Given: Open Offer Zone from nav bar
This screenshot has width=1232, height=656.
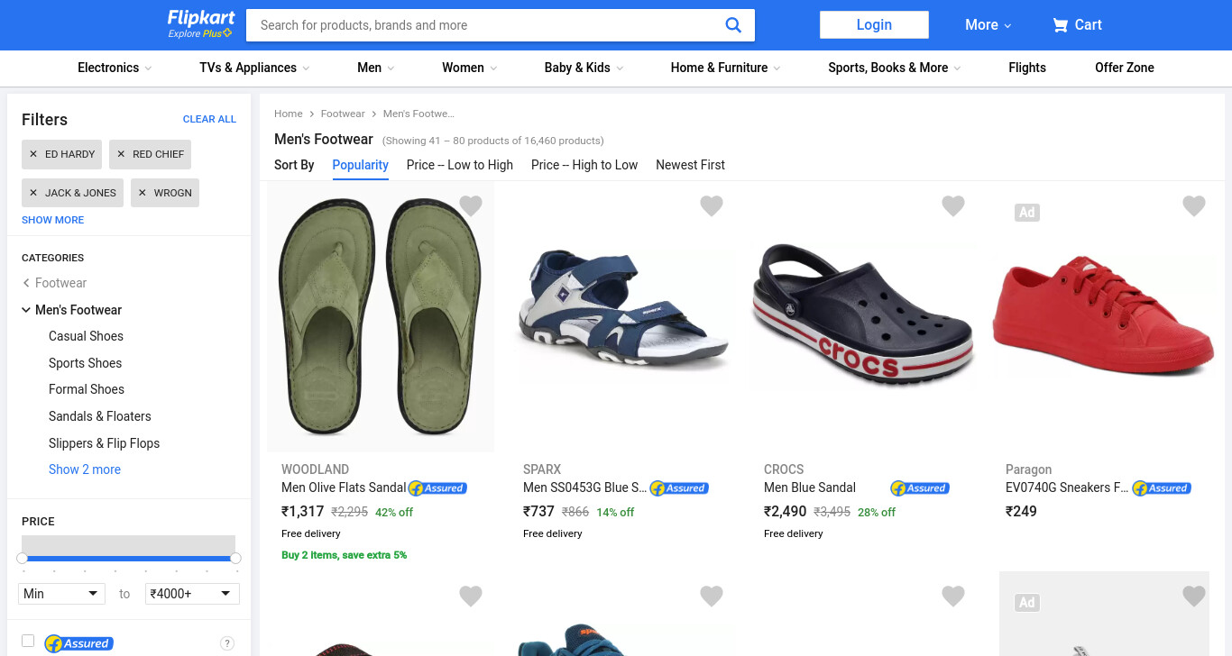Looking at the screenshot, I should (1125, 68).
